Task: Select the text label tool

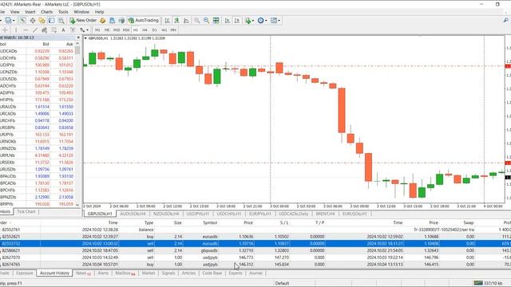Action: 73,30
